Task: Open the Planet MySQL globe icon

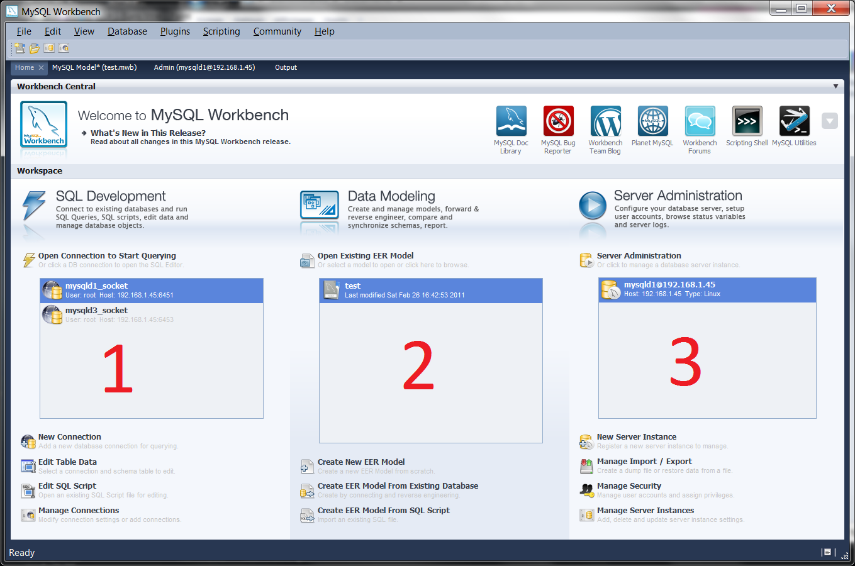Action: tap(652, 121)
